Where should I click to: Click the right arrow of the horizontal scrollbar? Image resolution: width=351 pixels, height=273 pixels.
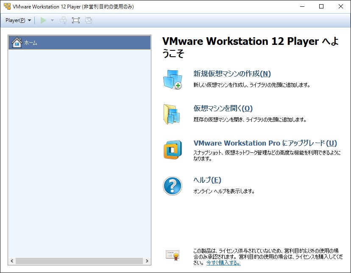(147, 261)
